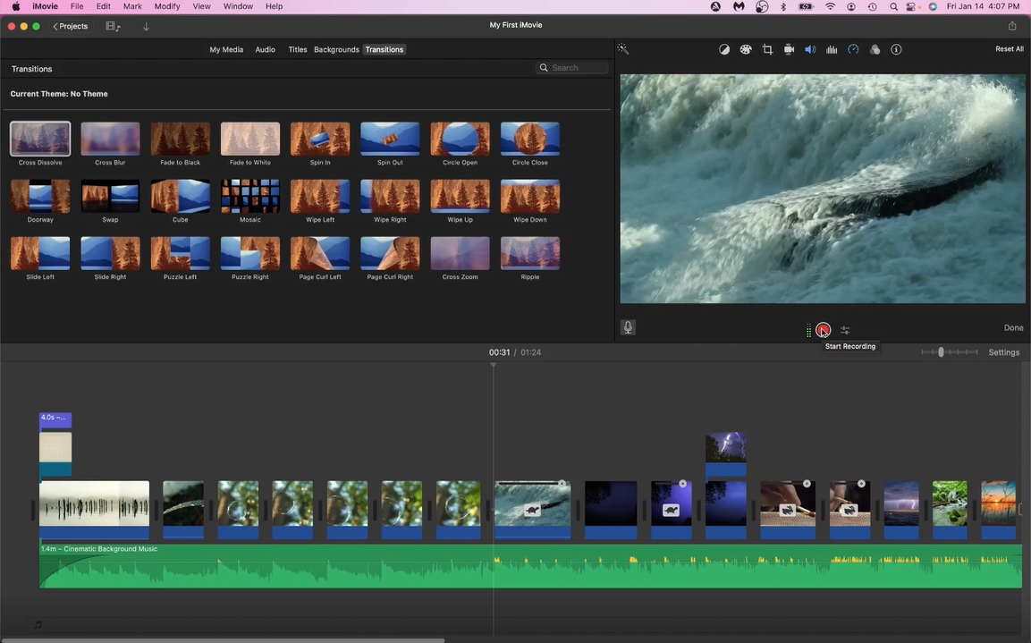The height and width of the screenshot is (643, 1031).
Task: Open the Stabilization camera icon
Action: pos(789,49)
